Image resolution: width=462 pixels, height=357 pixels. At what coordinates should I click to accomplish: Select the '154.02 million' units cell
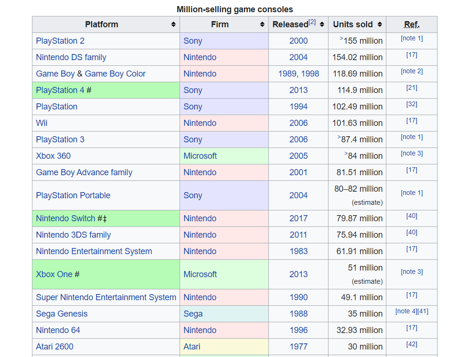tap(357, 57)
